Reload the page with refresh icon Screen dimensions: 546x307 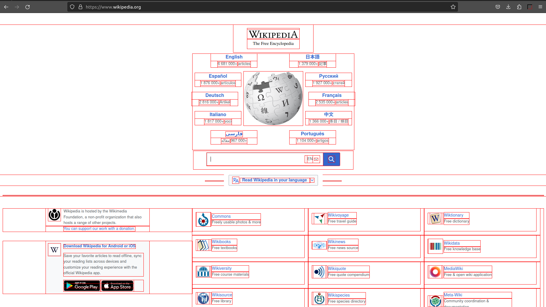coord(28,7)
